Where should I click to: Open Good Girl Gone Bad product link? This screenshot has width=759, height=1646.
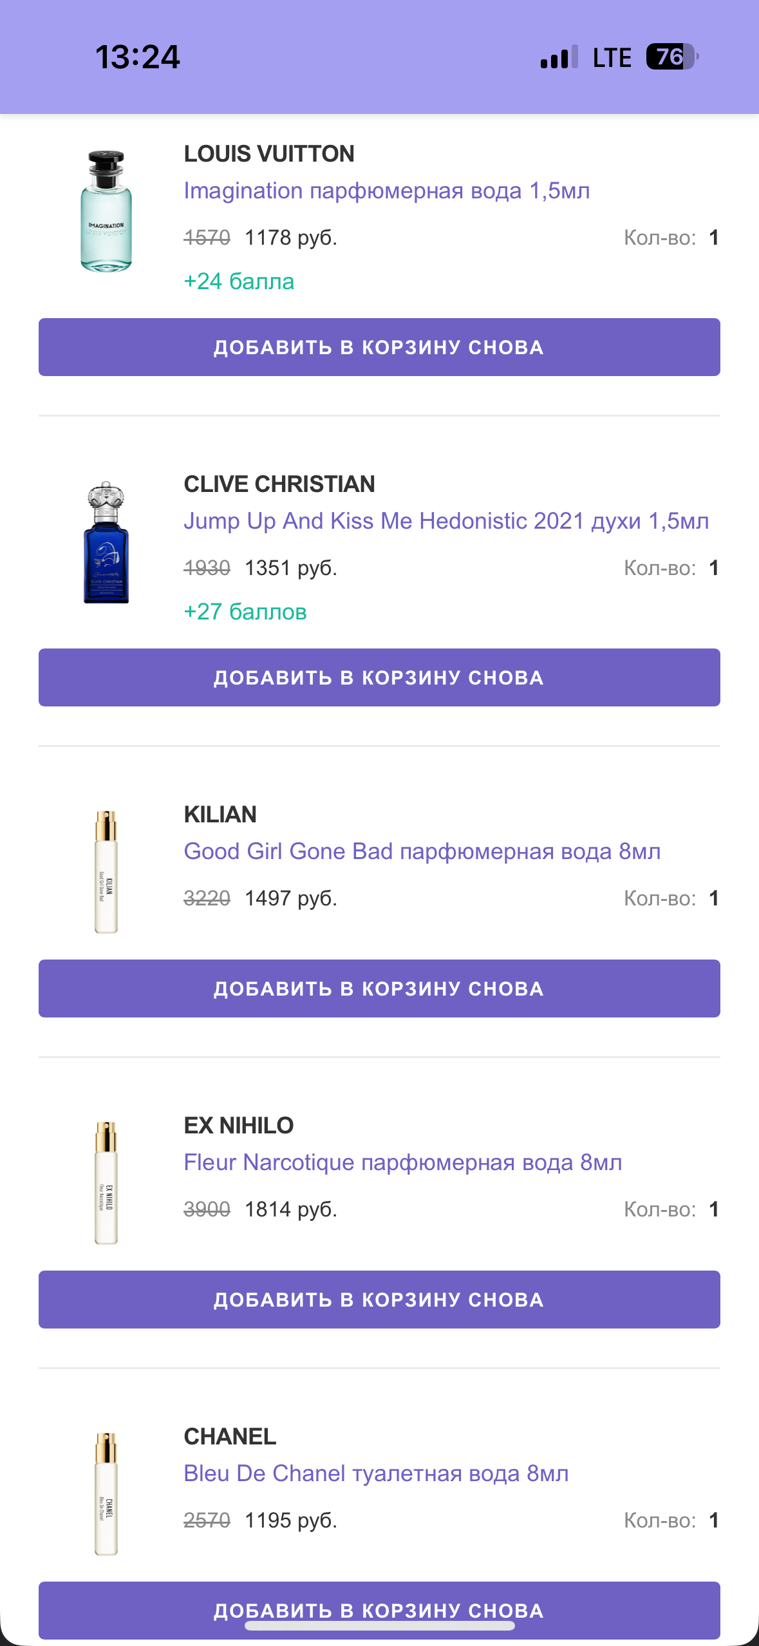click(x=422, y=851)
